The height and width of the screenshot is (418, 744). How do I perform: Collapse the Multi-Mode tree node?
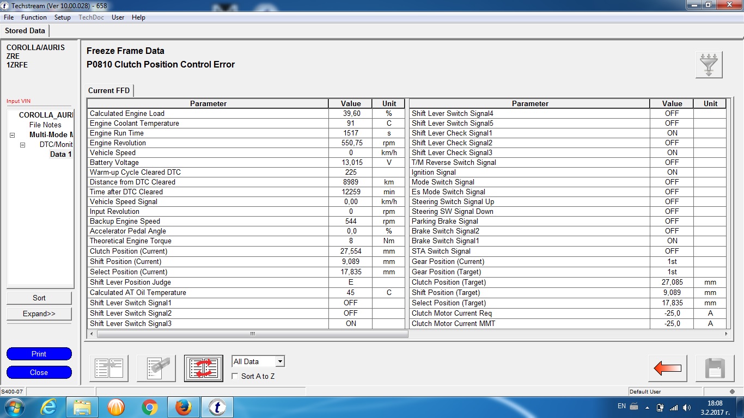pyautogui.click(x=12, y=135)
